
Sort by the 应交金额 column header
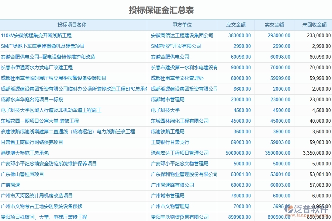pos(235,25)
